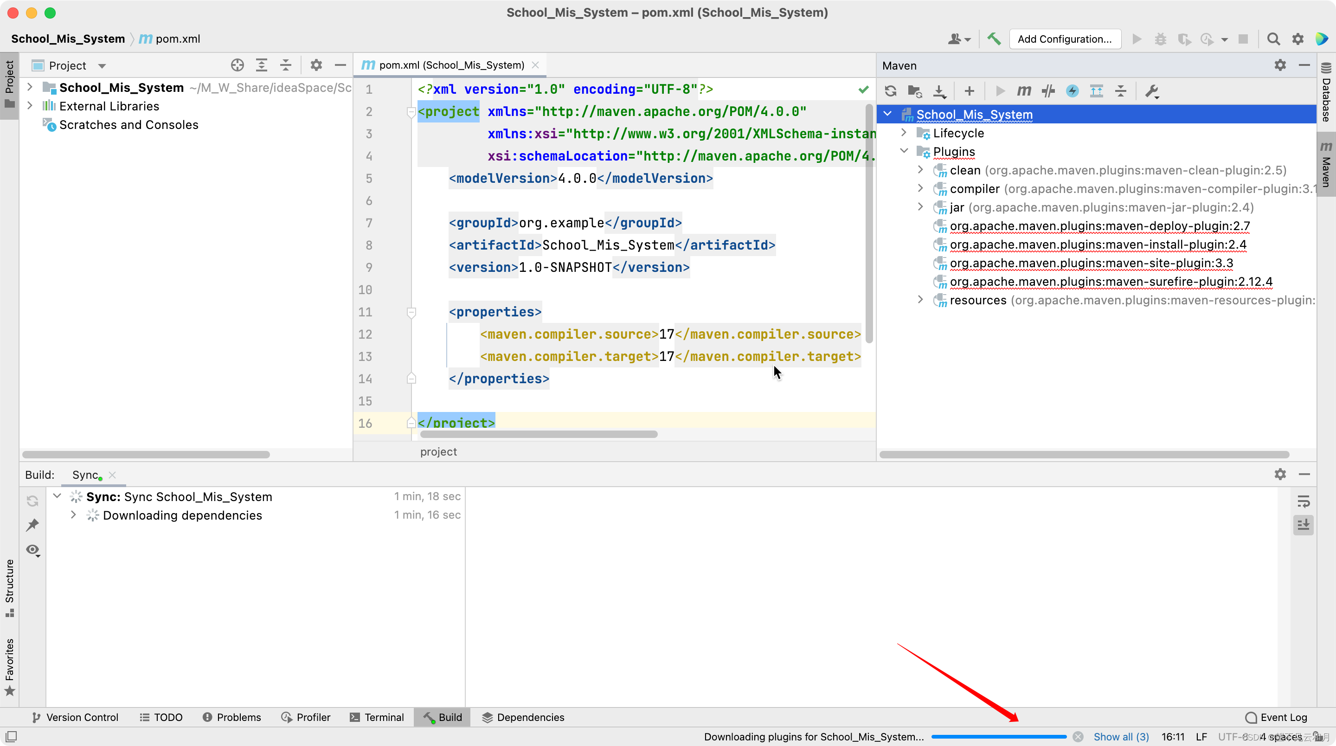This screenshot has width=1336, height=746.
Task: Click LF line separator status entry
Action: tap(1201, 737)
